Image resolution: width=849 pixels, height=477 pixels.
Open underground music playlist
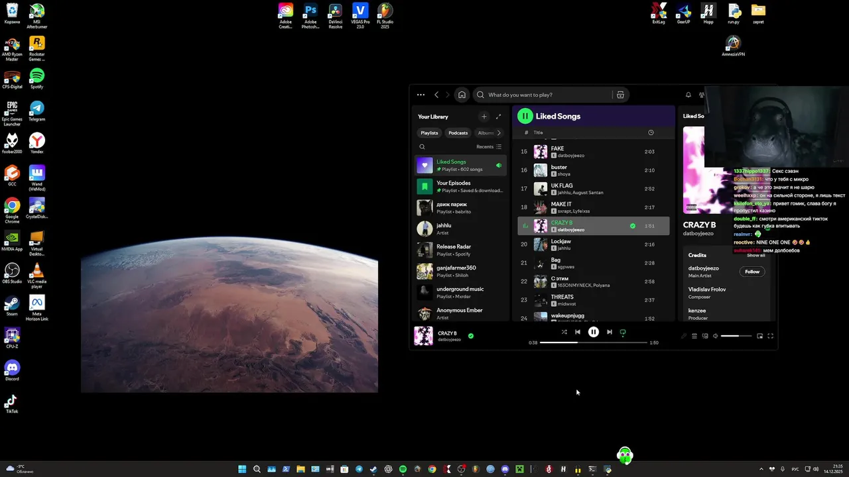(x=461, y=293)
